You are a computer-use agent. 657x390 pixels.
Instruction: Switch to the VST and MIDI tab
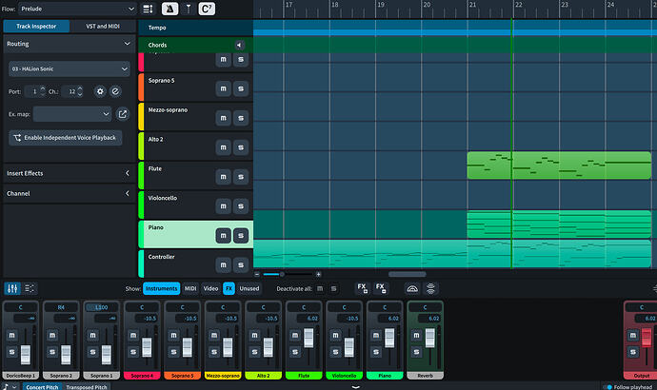pos(103,26)
